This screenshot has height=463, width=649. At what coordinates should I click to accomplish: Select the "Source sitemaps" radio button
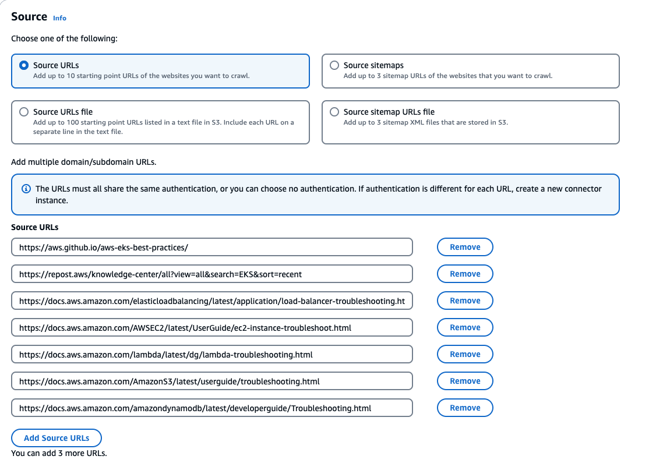tap(334, 65)
